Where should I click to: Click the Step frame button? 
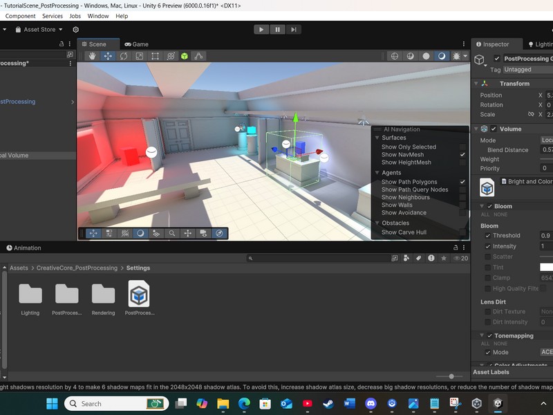click(x=294, y=29)
